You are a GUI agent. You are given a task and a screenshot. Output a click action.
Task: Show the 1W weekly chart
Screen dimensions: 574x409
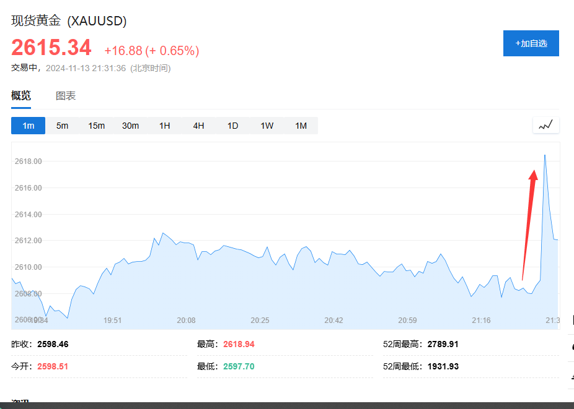[267, 126]
